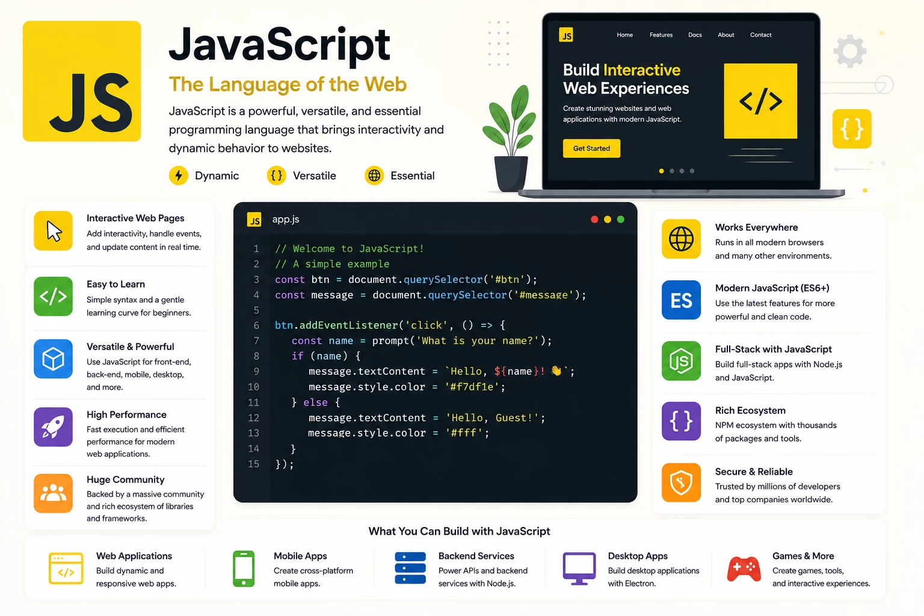Click the green dot in code editor
The height and width of the screenshot is (616, 924).
click(x=621, y=220)
